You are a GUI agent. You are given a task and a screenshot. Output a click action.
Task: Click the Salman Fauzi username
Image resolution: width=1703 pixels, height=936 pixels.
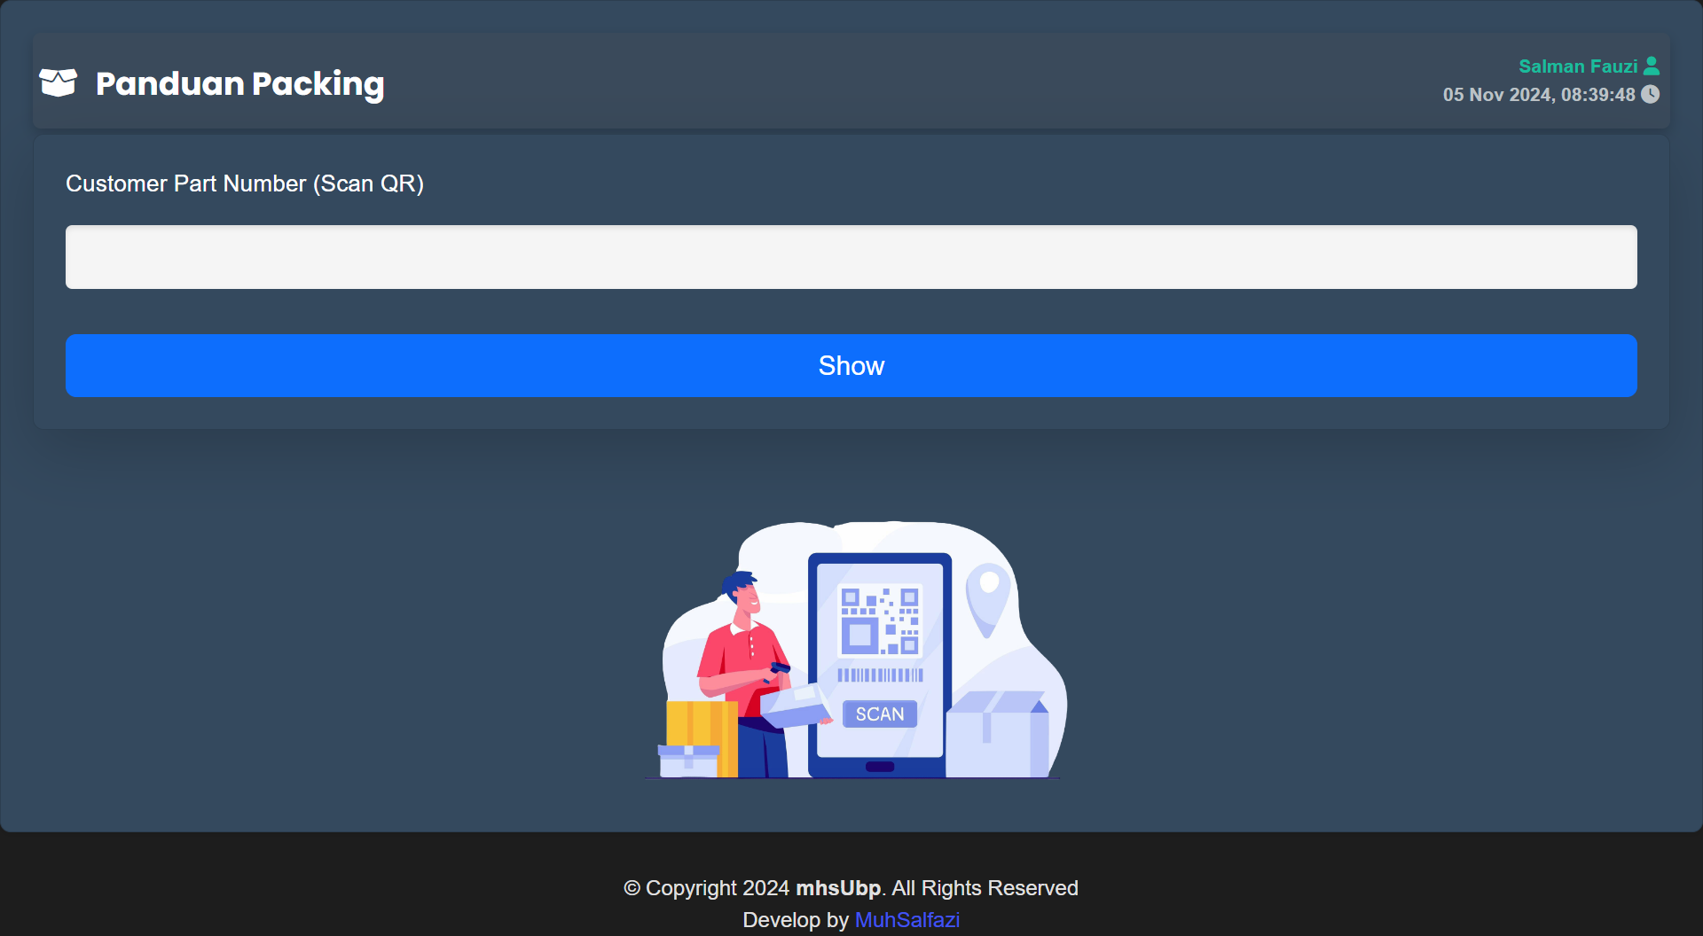[1578, 66]
